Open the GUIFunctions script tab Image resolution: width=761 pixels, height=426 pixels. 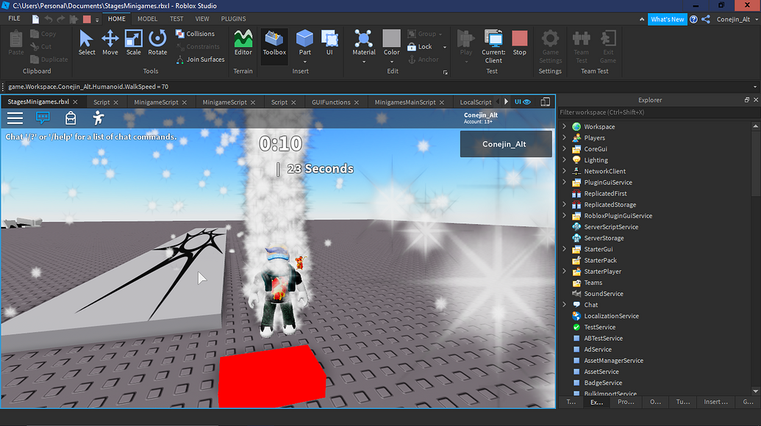[x=331, y=102]
